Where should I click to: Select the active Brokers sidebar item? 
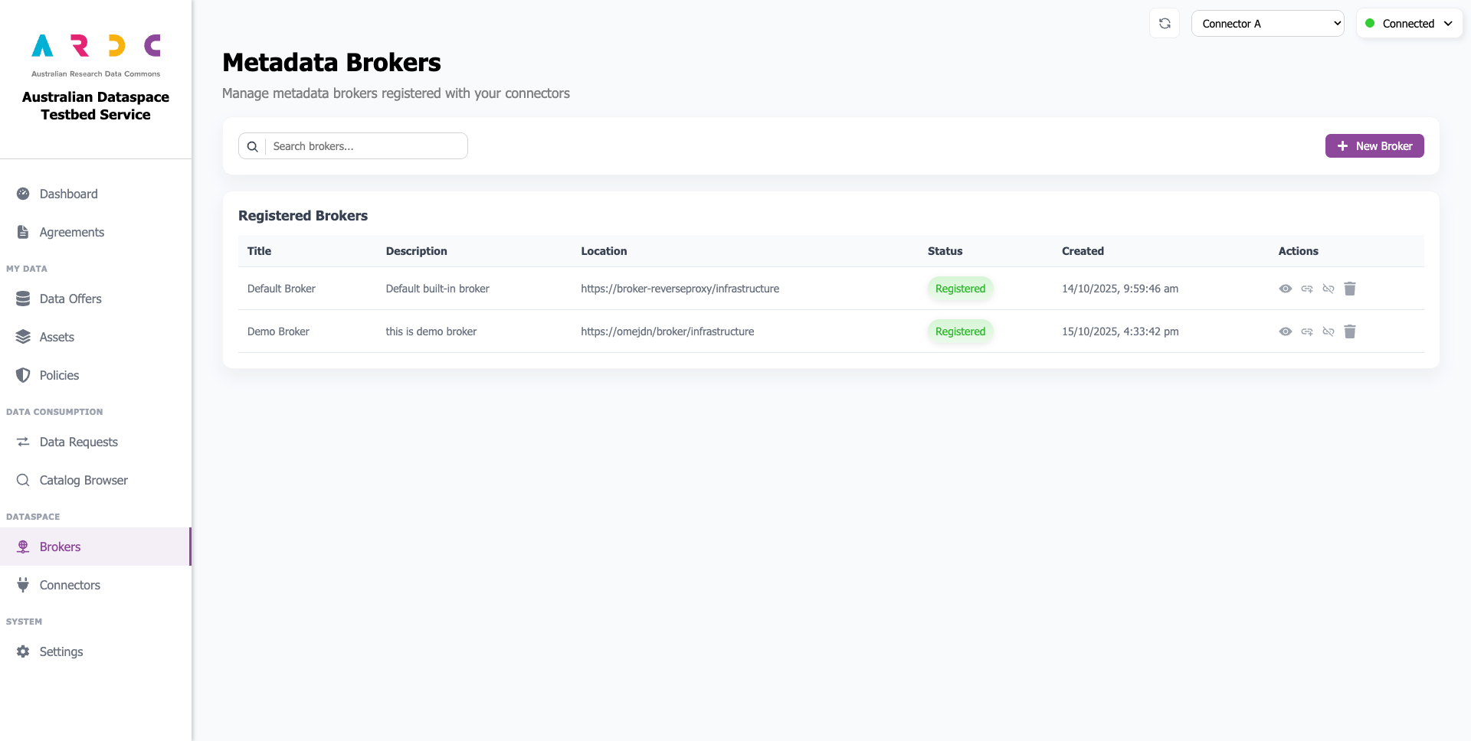click(x=96, y=547)
